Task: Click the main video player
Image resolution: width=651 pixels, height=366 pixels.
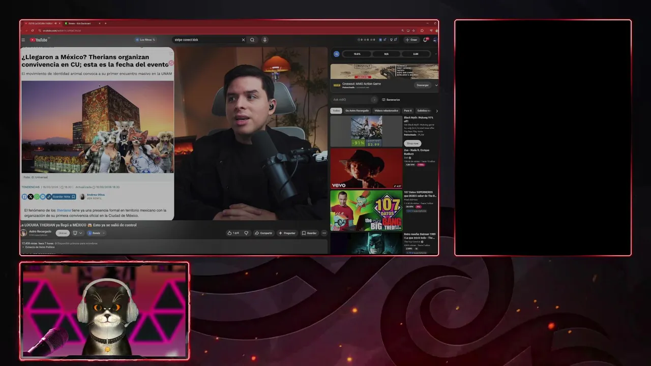Action: [x=174, y=134]
